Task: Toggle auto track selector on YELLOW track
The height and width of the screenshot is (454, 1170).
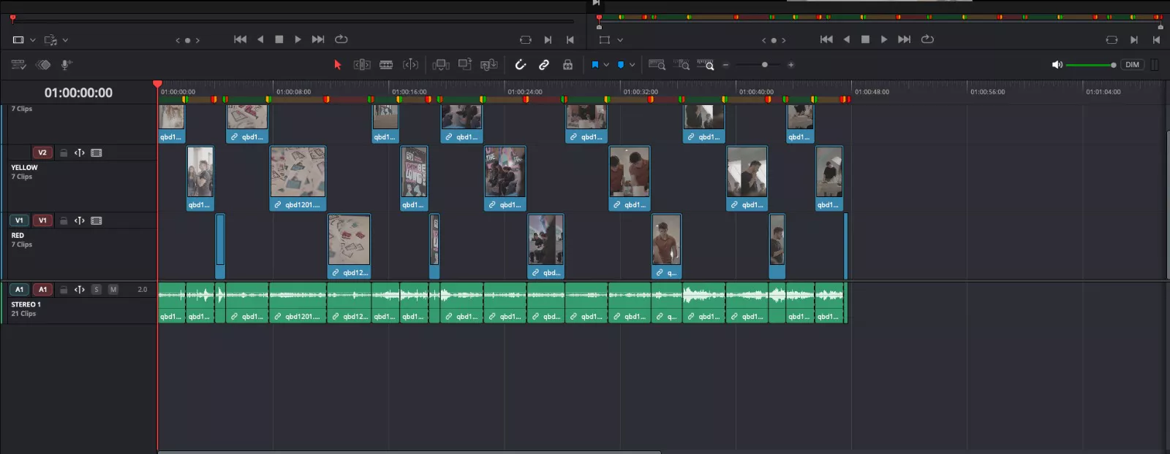Action: (80, 153)
